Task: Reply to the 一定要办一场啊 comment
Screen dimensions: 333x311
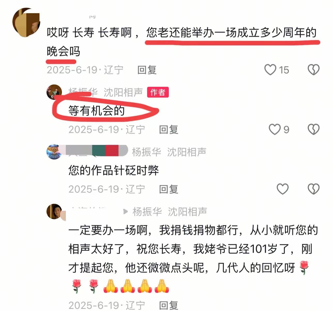Action: 169,305
